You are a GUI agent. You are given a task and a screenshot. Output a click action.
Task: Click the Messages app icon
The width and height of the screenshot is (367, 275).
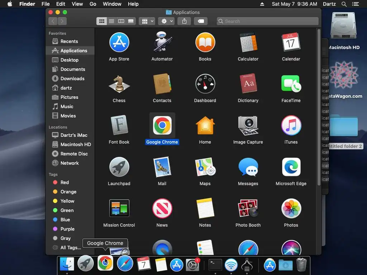coord(248,167)
